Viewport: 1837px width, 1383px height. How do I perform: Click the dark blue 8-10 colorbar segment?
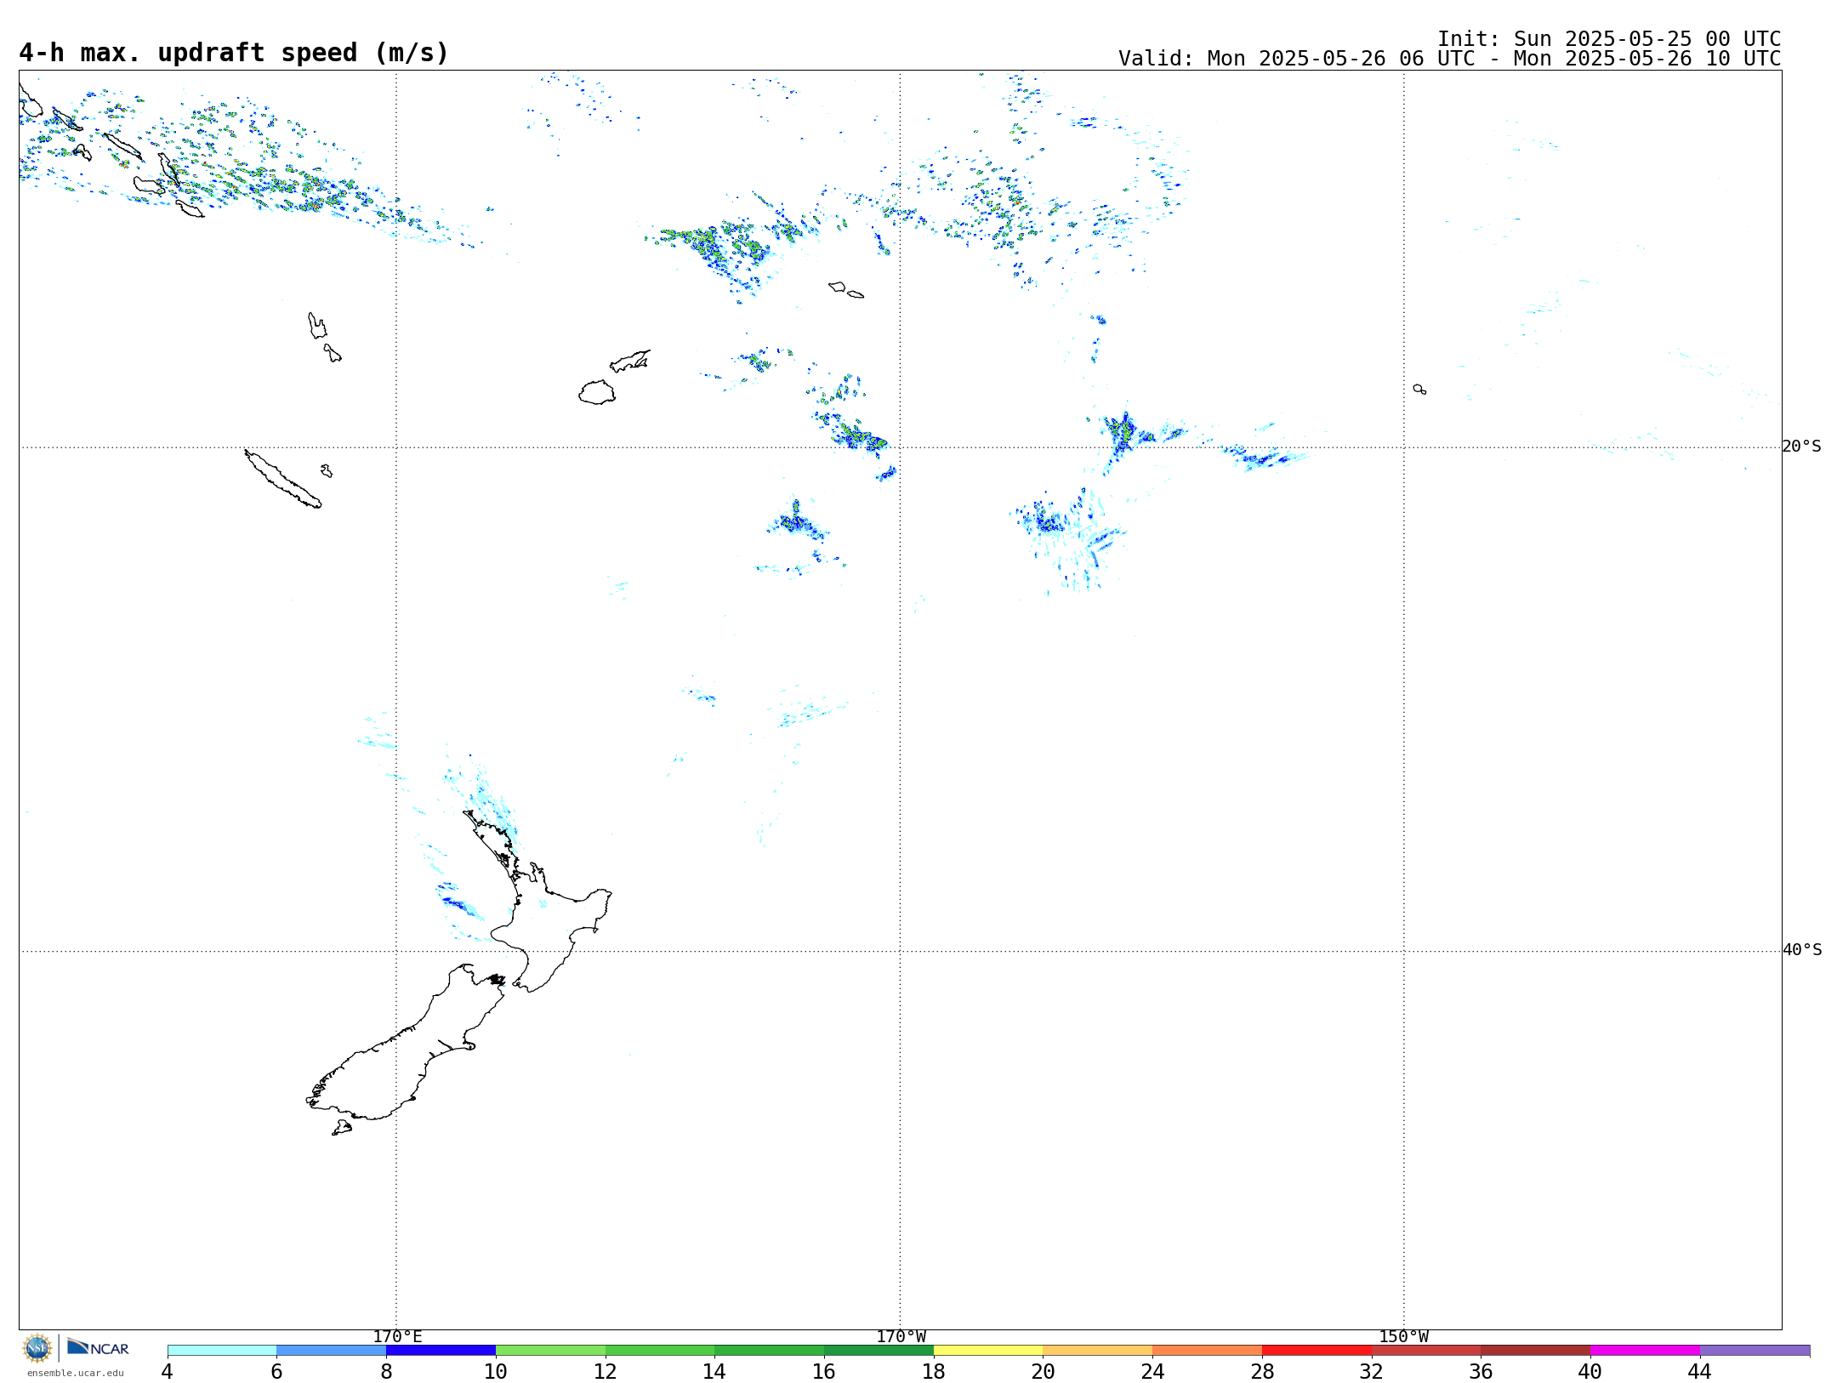pyautogui.click(x=441, y=1351)
